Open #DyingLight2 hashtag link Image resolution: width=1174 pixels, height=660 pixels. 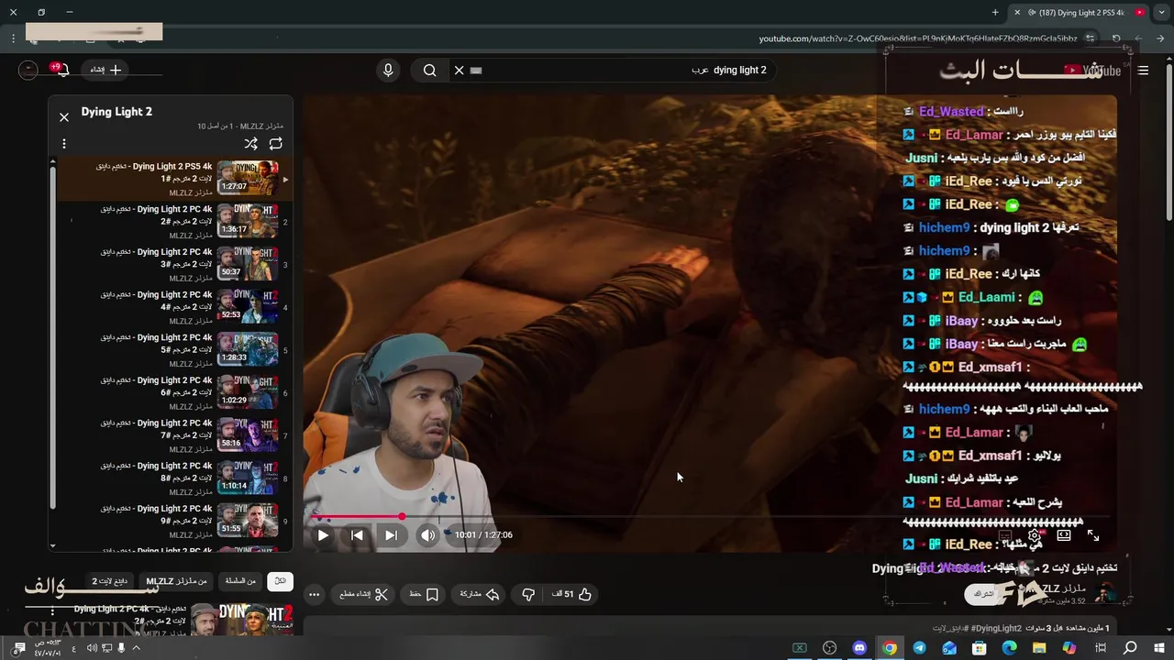pyautogui.click(x=995, y=629)
